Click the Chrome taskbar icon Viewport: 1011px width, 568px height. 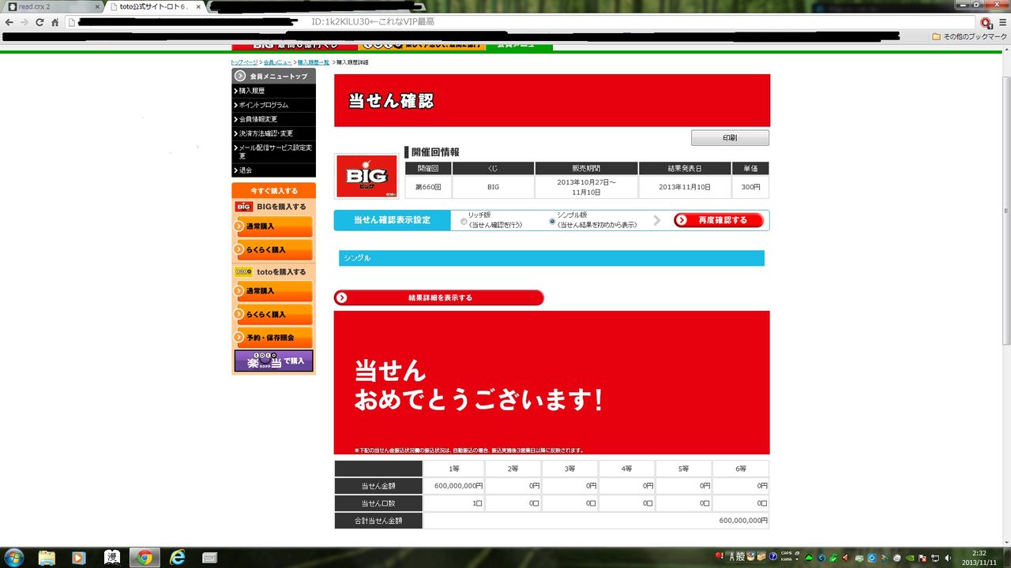(x=144, y=558)
